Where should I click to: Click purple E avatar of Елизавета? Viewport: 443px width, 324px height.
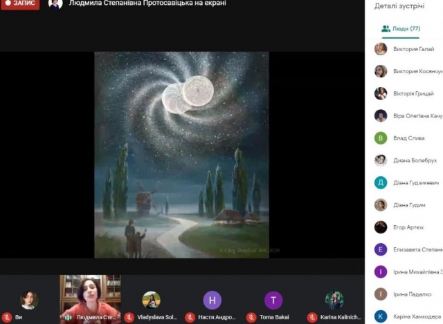pyautogui.click(x=381, y=249)
